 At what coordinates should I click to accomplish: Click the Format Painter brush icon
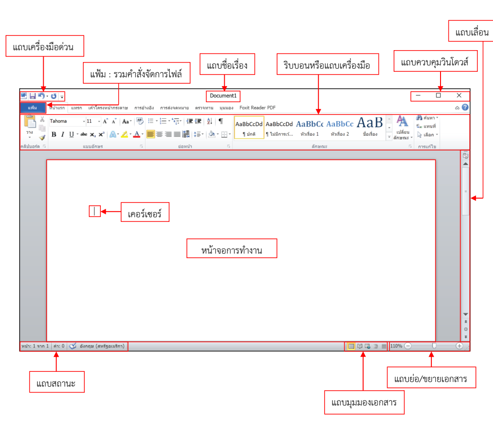[x=42, y=137]
